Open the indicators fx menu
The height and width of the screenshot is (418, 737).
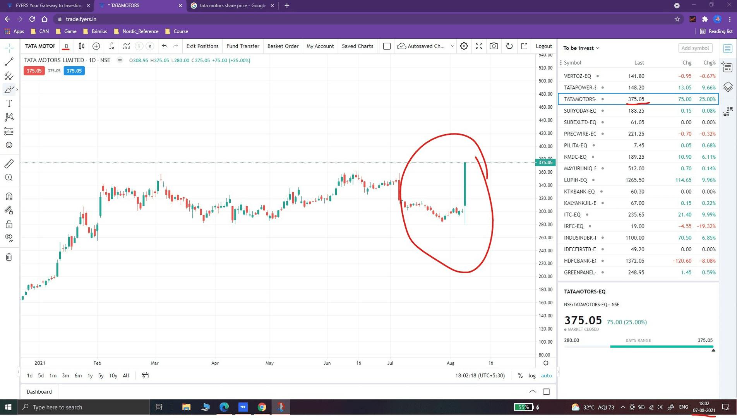pyautogui.click(x=111, y=46)
